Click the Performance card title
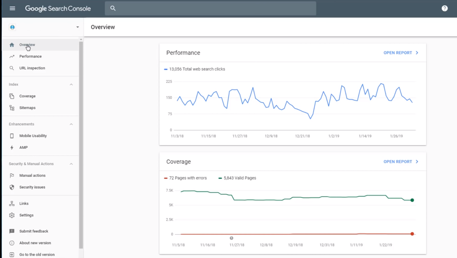The width and height of the screenshot is (457, 258). (183, 53)
